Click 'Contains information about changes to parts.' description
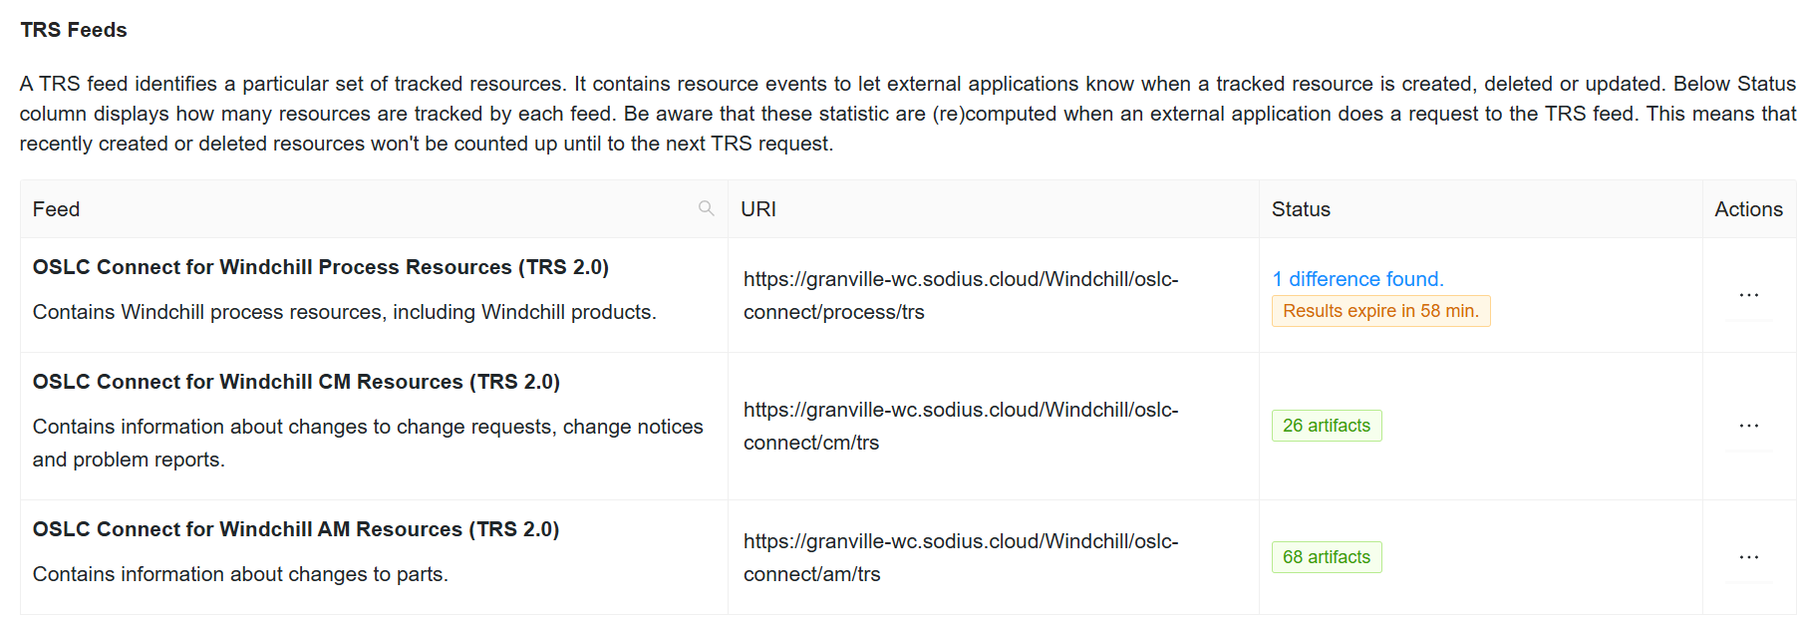Image resolution: width=1799 pixels, height=620 pixels. click(x=240, y=574)
